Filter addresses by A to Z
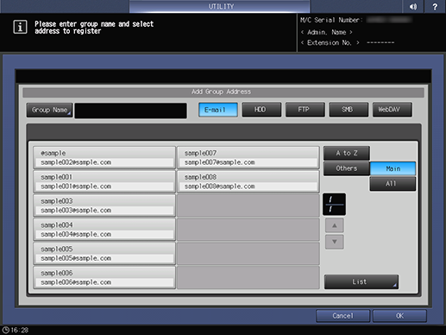This screenshot has height=335, width=446. 347,153
